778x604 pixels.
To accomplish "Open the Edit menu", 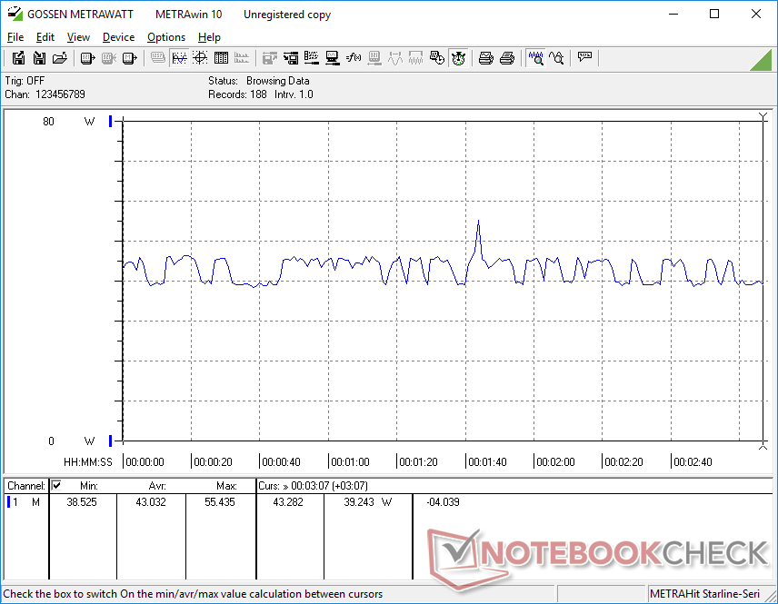I will (x=45, y=37).
